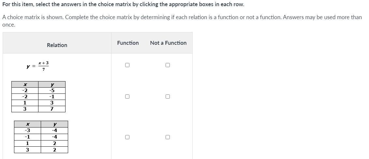Check Function for the table with y-values -5, -1, 3, 7
Screen dimensions: 369x159
coord(127,96)
